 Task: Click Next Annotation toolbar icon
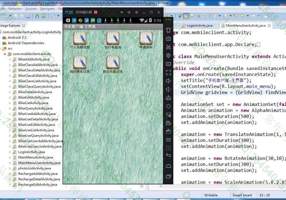(x=214, y=16)
